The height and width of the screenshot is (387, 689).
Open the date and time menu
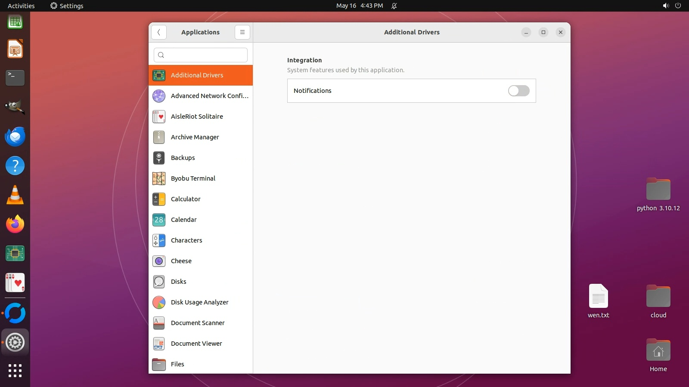click(x=359, y=6)
